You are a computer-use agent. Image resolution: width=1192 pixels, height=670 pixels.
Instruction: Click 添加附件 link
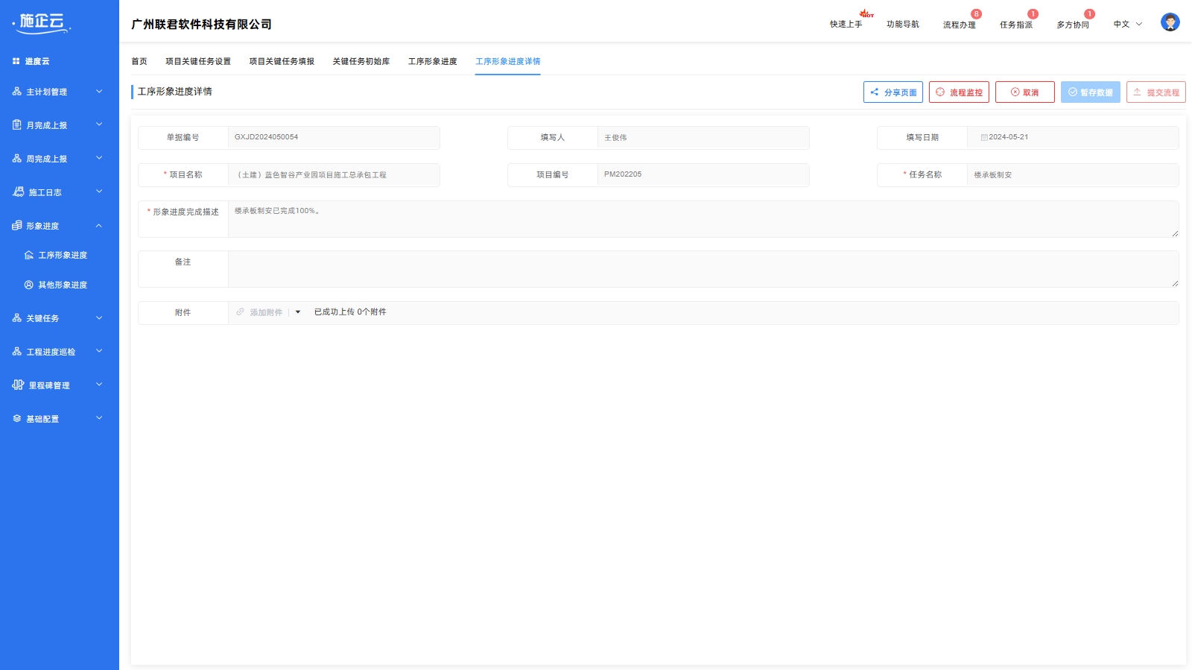tap(266, 312)
